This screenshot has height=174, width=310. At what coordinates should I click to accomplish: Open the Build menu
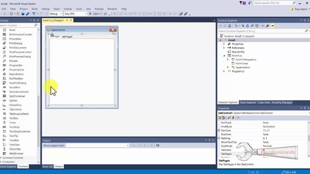(x=34, y=9)
